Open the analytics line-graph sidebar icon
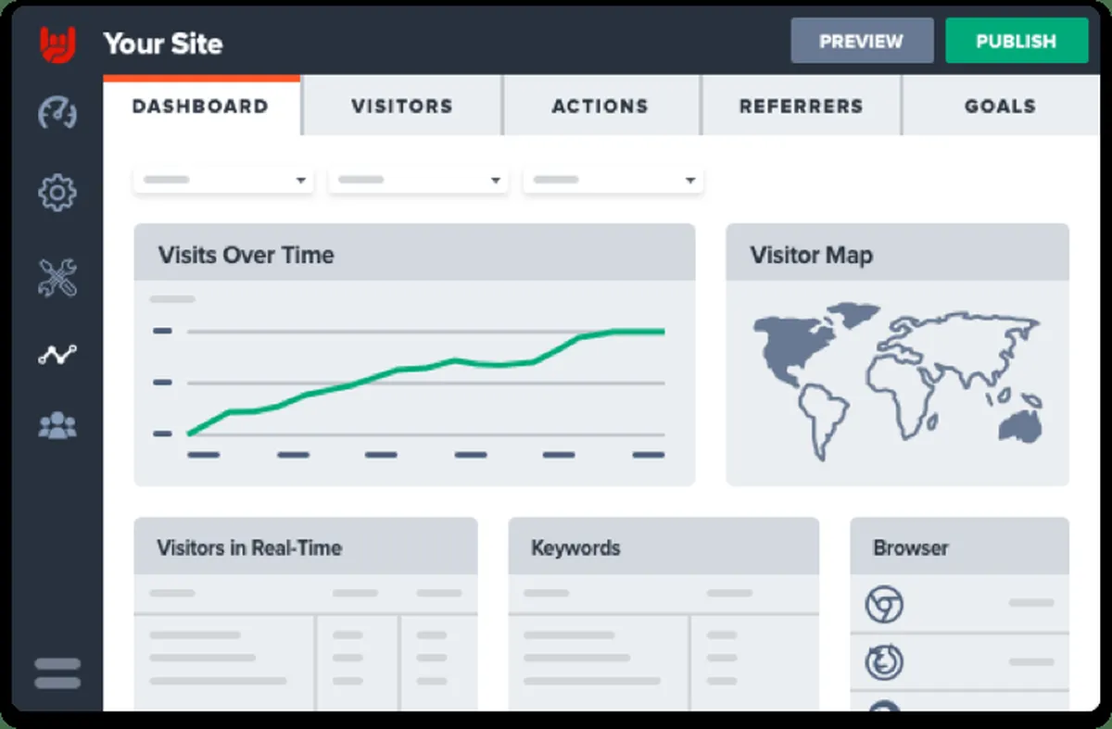Viewport: 1112px width, 729px height. click(57, 354)
